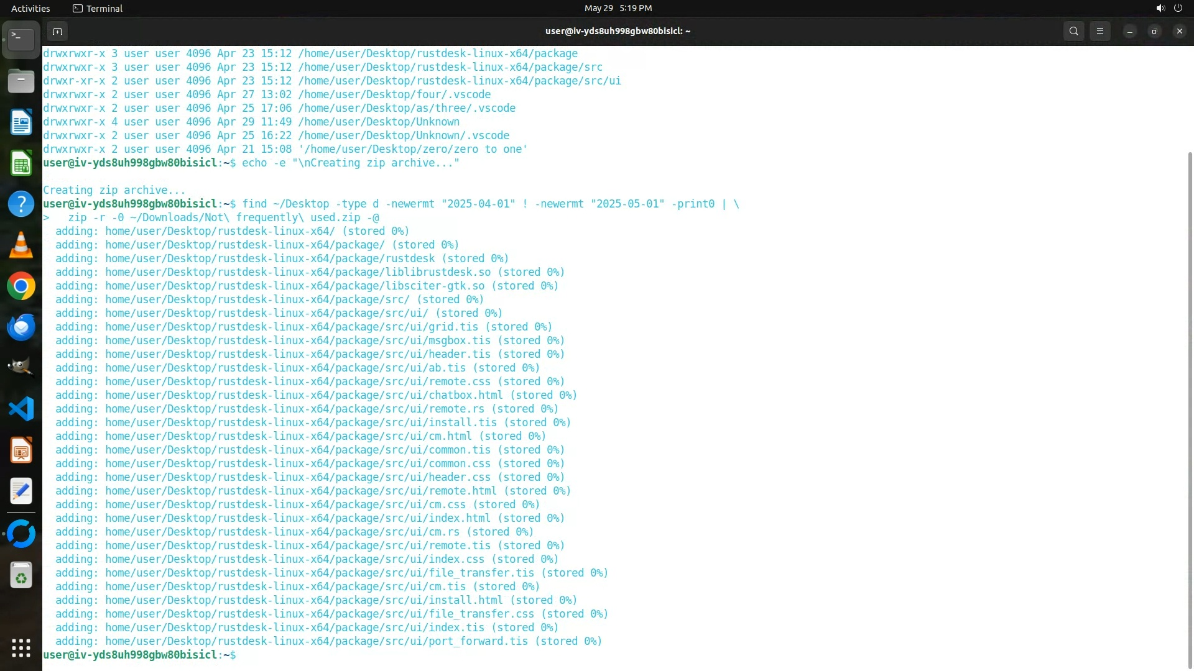Image resolution: width=1194 pixels, height=671 pixels.
Task: Open the Help application
Action: [21, 204]
